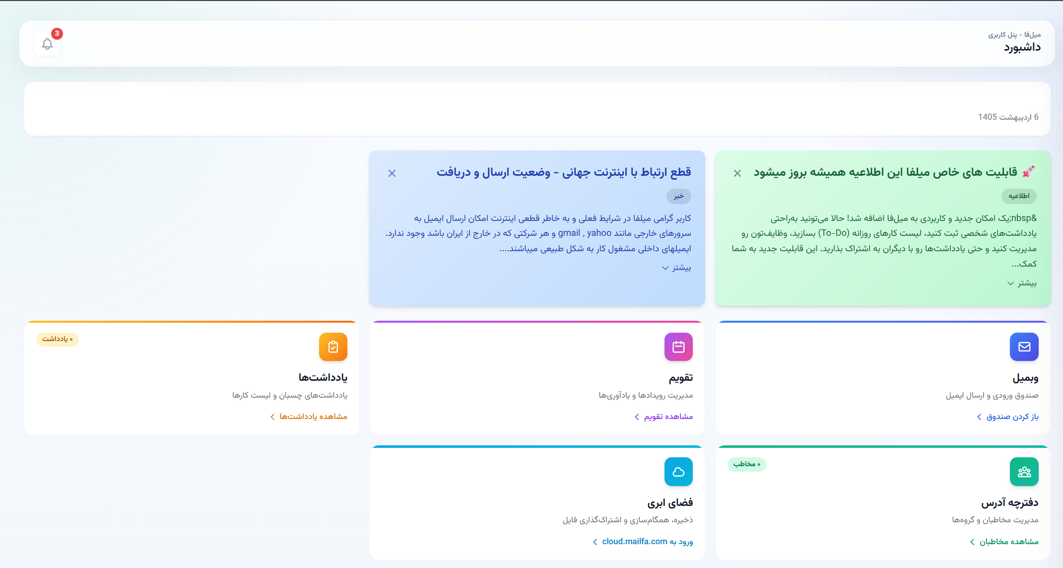Click the orange notes clipboard icon

coord(333,347)
